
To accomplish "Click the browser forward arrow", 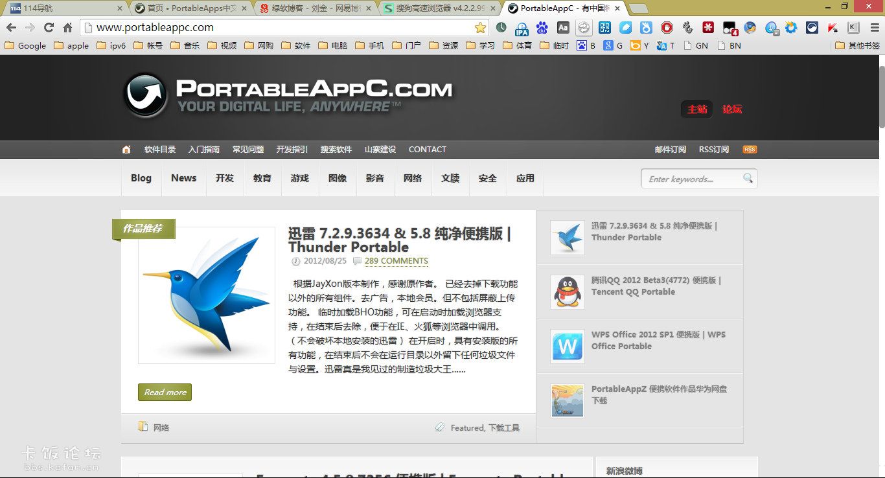I will [x=30, y=28].
